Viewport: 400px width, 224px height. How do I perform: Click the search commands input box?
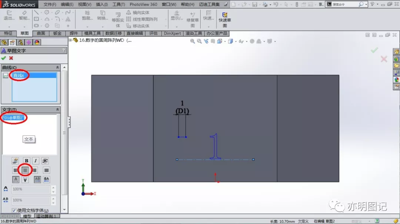click(345, 4)
